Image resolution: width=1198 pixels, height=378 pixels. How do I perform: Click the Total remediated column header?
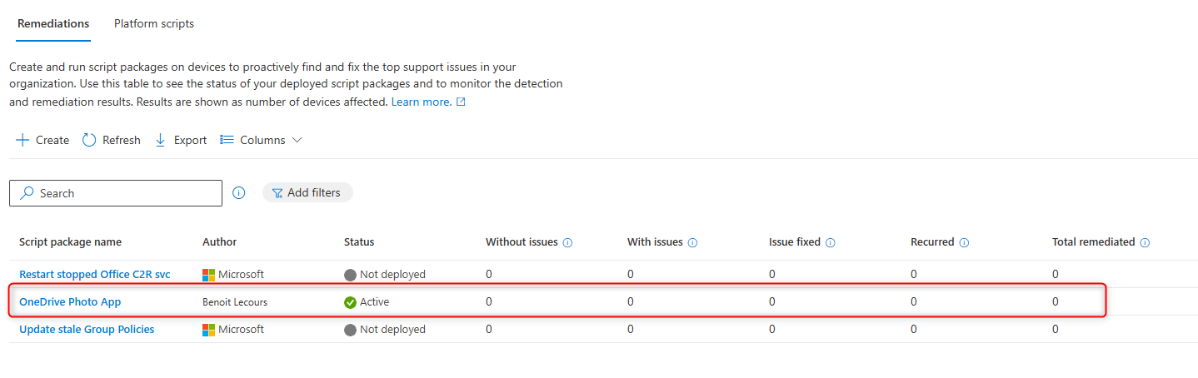[1093, 241]
